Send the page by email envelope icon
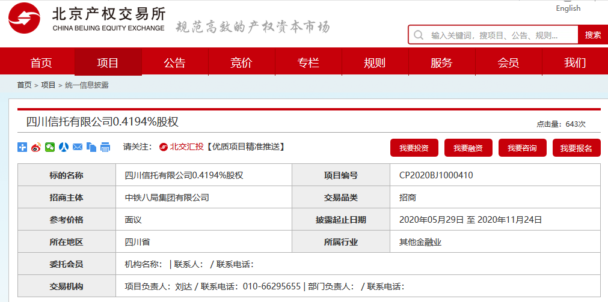 (78, 147)
